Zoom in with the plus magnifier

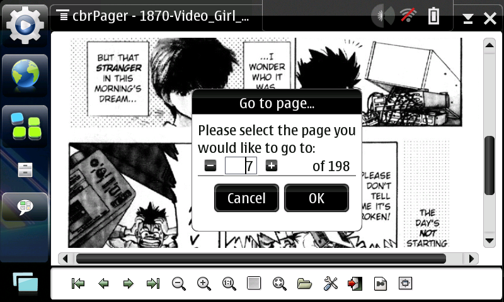(203, 284)
